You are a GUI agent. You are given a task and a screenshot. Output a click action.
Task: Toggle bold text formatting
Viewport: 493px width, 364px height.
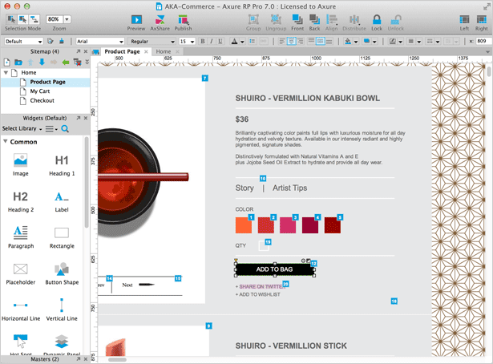203,41
